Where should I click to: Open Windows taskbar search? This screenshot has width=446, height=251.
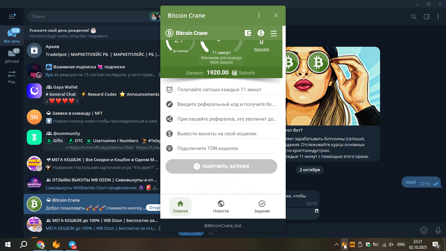pyautogui.click(x=24, y=244)
